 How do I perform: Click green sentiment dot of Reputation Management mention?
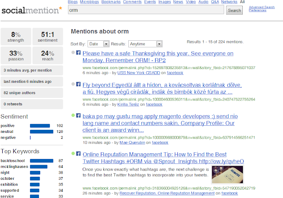point(73,153)
